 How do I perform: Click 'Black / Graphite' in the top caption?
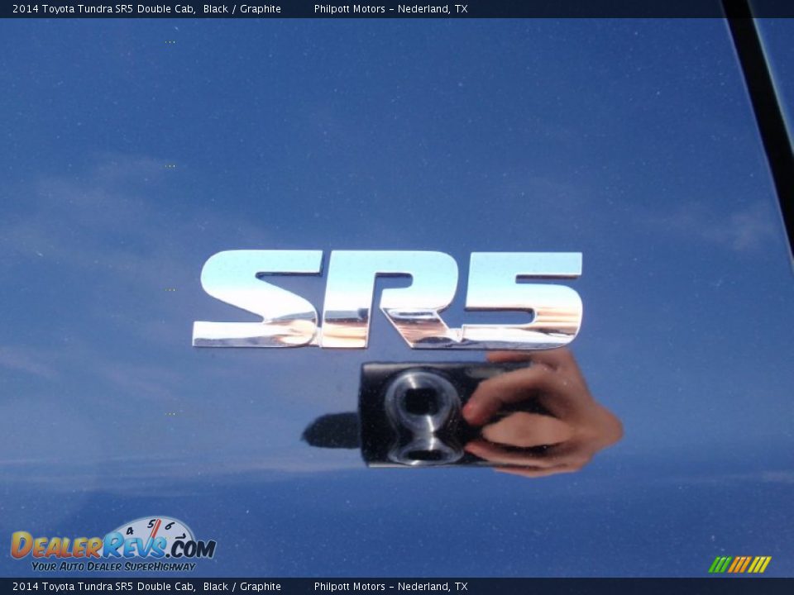pyautogui.click(x=242, y=9)
